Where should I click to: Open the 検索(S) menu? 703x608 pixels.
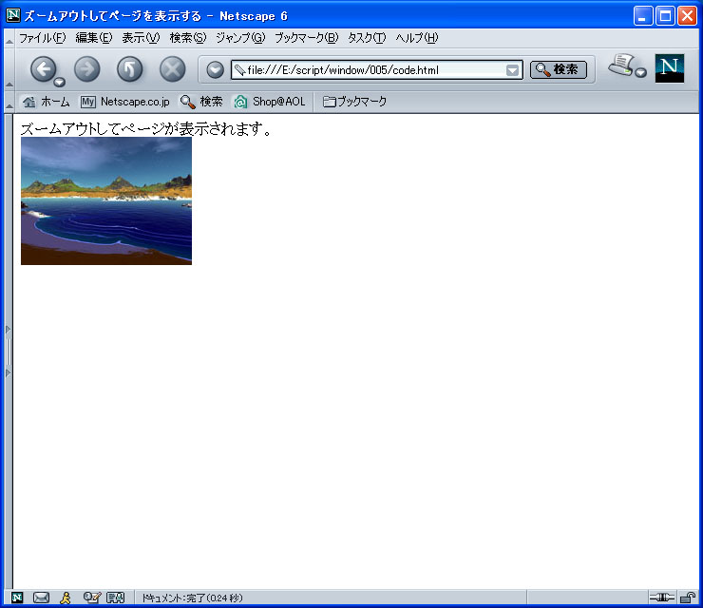click(188, 38)
